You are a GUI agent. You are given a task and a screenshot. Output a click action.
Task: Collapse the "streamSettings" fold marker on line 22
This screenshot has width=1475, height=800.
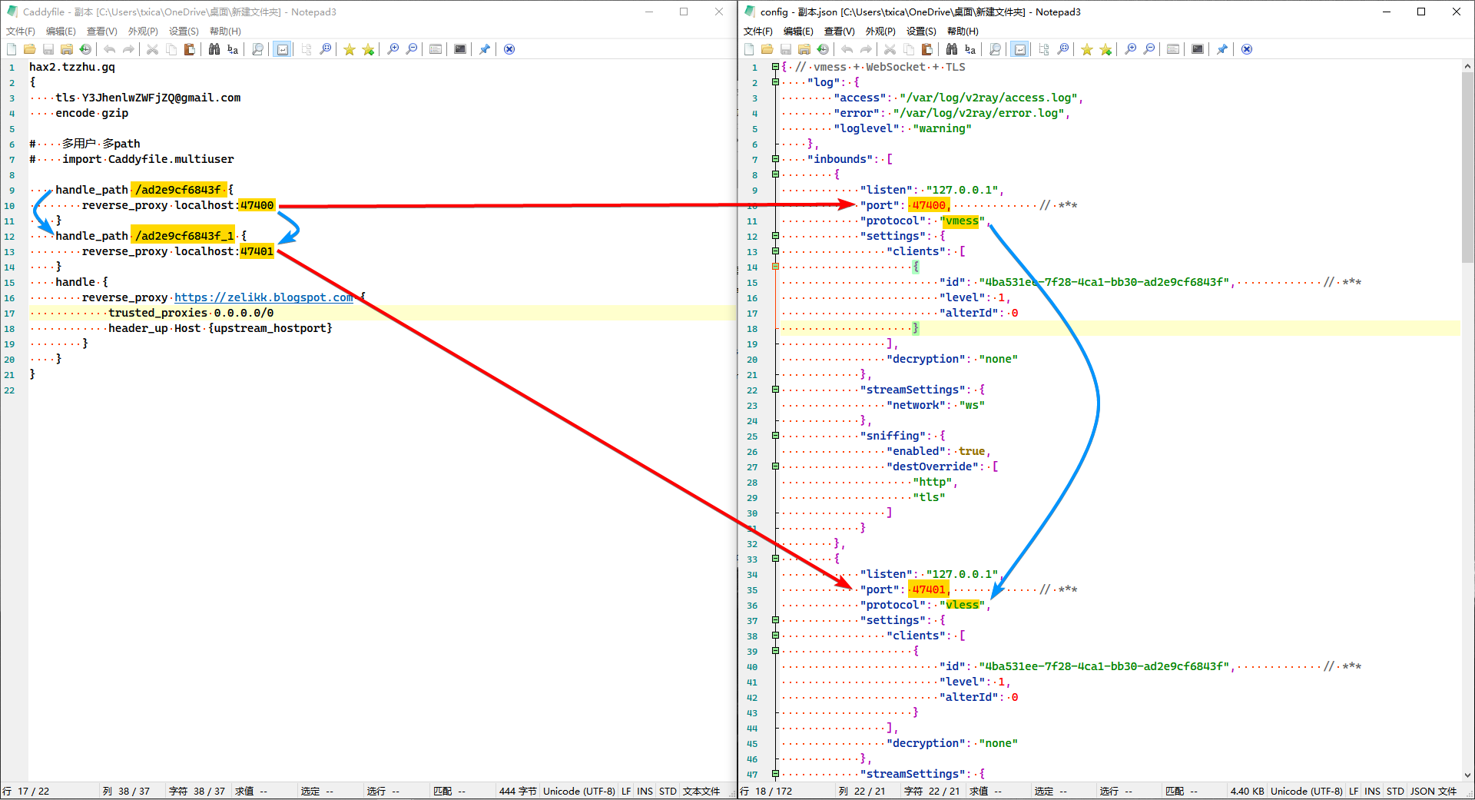(775, 390)
